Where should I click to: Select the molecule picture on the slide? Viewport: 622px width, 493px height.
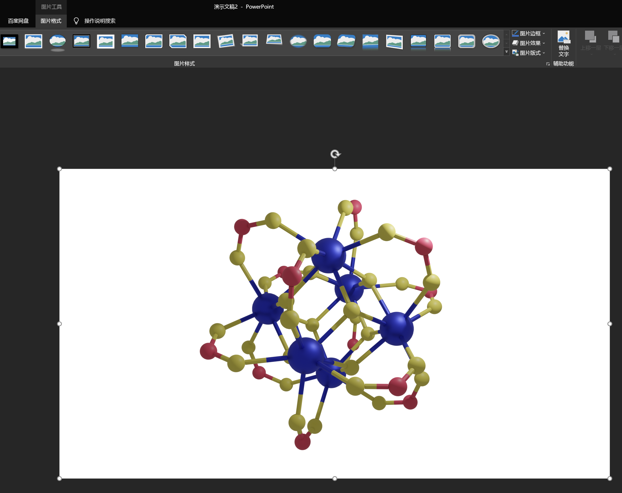coord(334,323)
